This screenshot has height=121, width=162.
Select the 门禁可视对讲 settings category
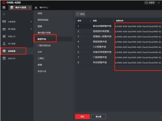click(44, 46)
